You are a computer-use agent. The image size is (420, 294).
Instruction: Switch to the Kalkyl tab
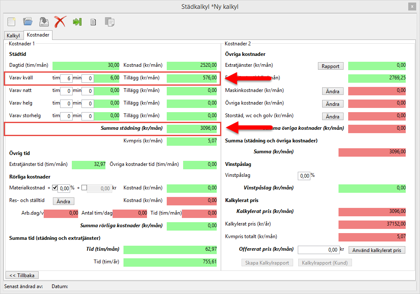click(13, 36)
